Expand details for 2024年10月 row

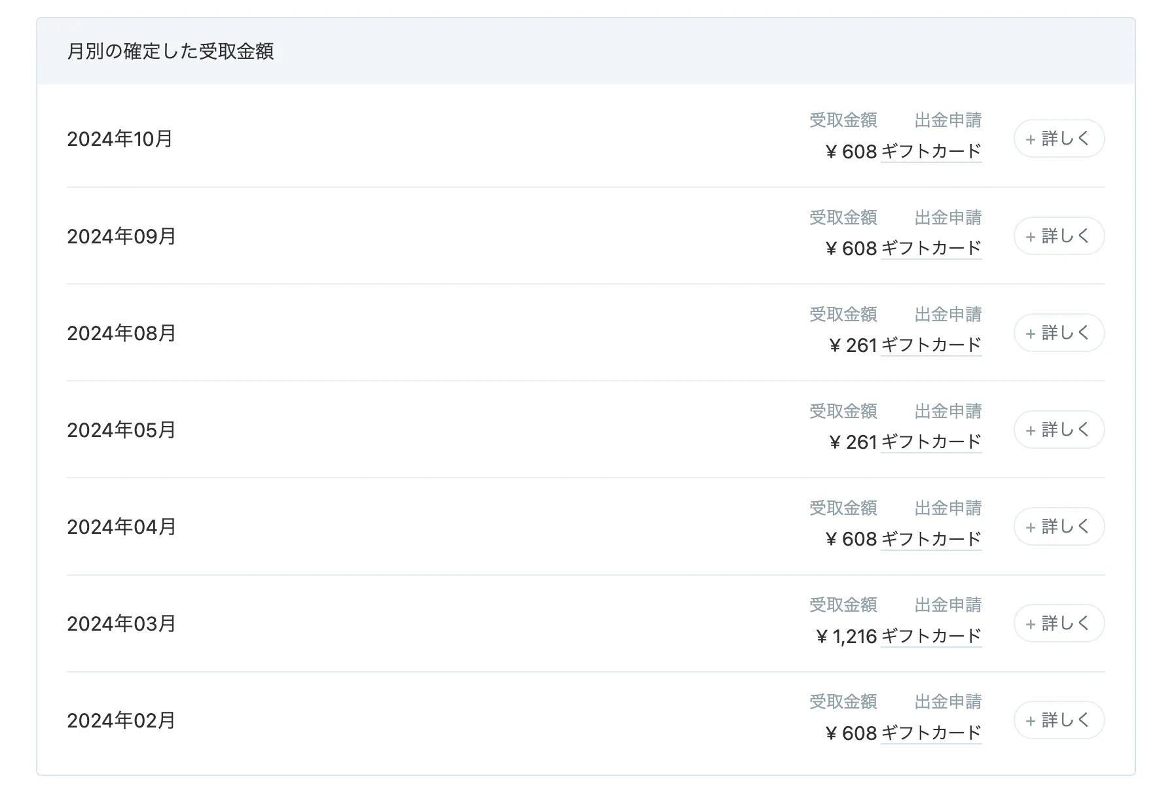(1058, 139)
